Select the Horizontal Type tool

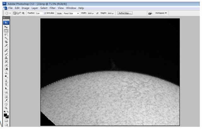point(6,85)
